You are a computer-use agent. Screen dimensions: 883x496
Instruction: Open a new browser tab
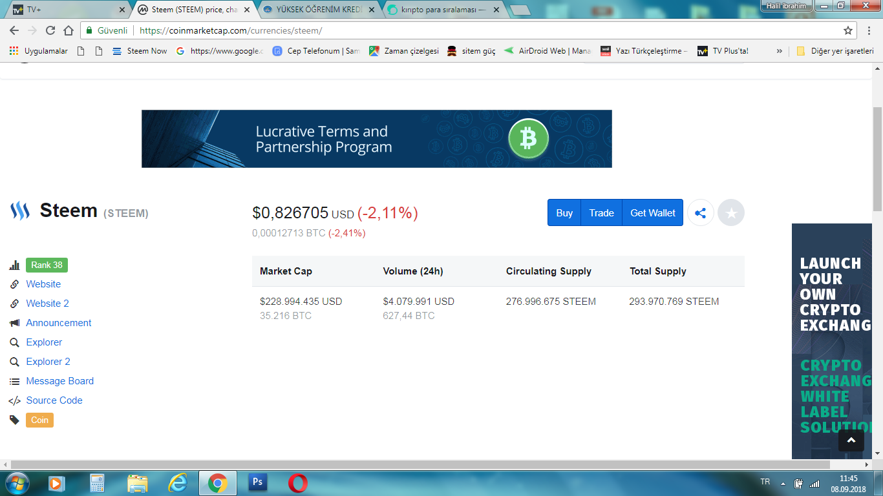520,10
